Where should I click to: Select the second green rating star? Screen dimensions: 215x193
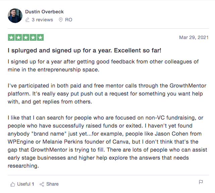pos(18,37)
